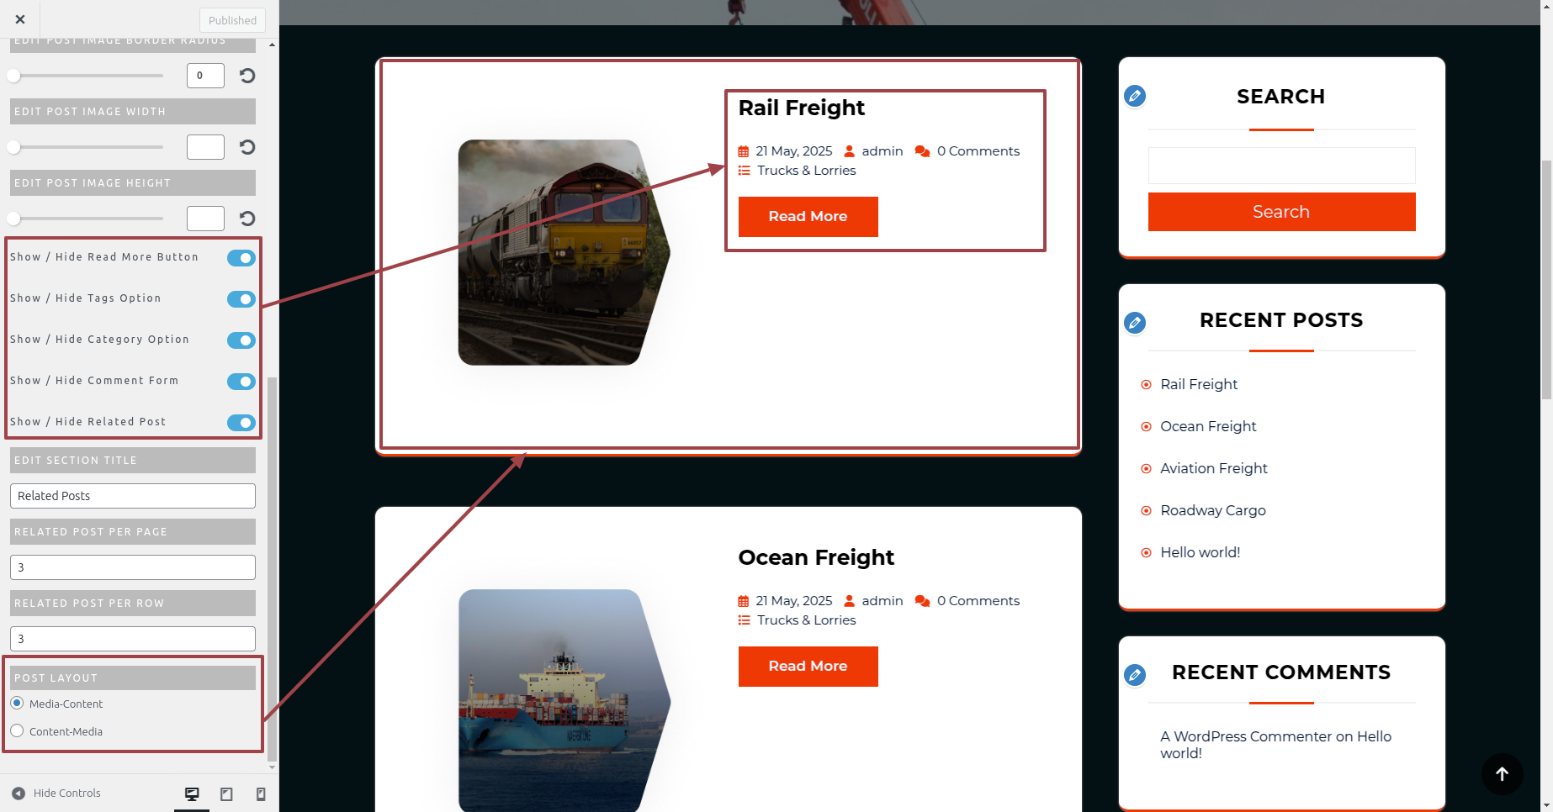Click the Recent Comments widget edit pencil
This screenshot has width=1553, height=812.
pos(1135,675)
